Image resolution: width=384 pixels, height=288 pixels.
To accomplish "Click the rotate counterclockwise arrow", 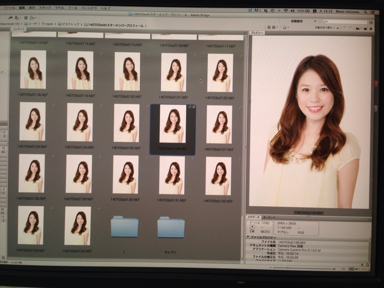I will [x=345, y=28].
